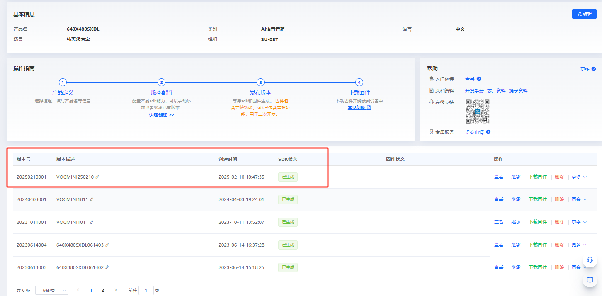Screen dimensions: 602x296
Task: Click the pencil icon beside VOCMINI250210
Action: tap(97, 177)
